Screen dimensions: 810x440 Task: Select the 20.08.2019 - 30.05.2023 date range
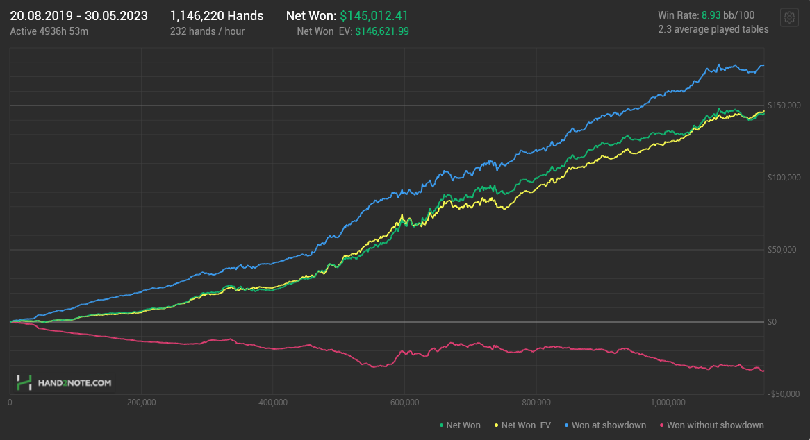pos(78,15)
